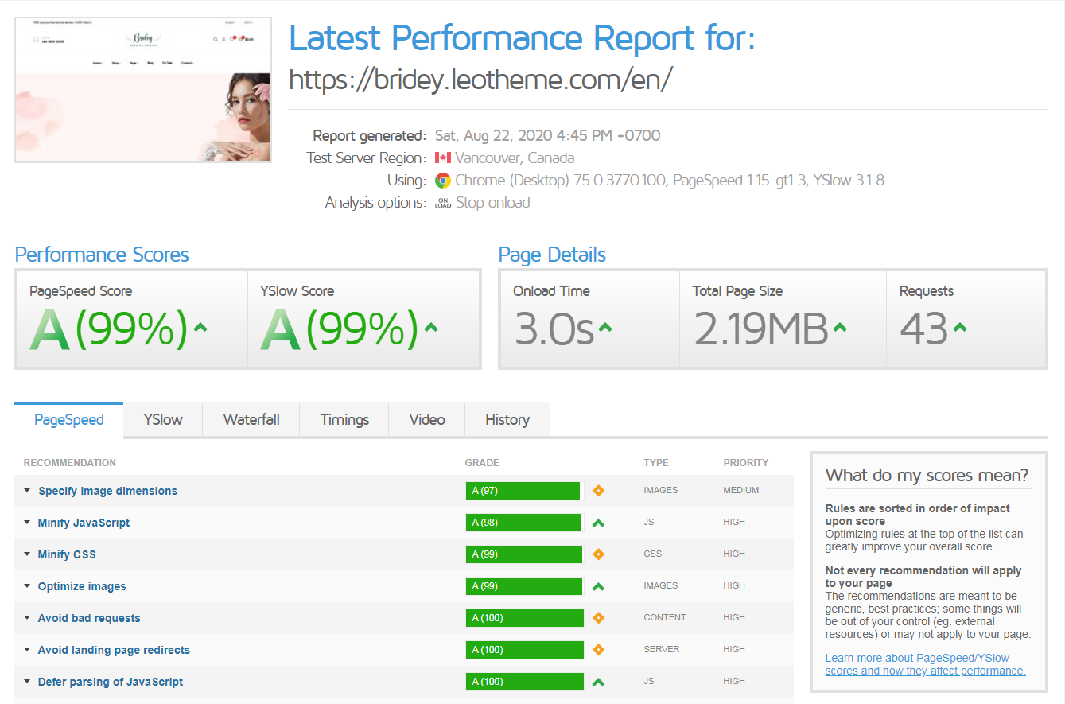This screenshot has height=704, width=1065.
Task: Click the Canada flag icon
Action: (443, 158)
